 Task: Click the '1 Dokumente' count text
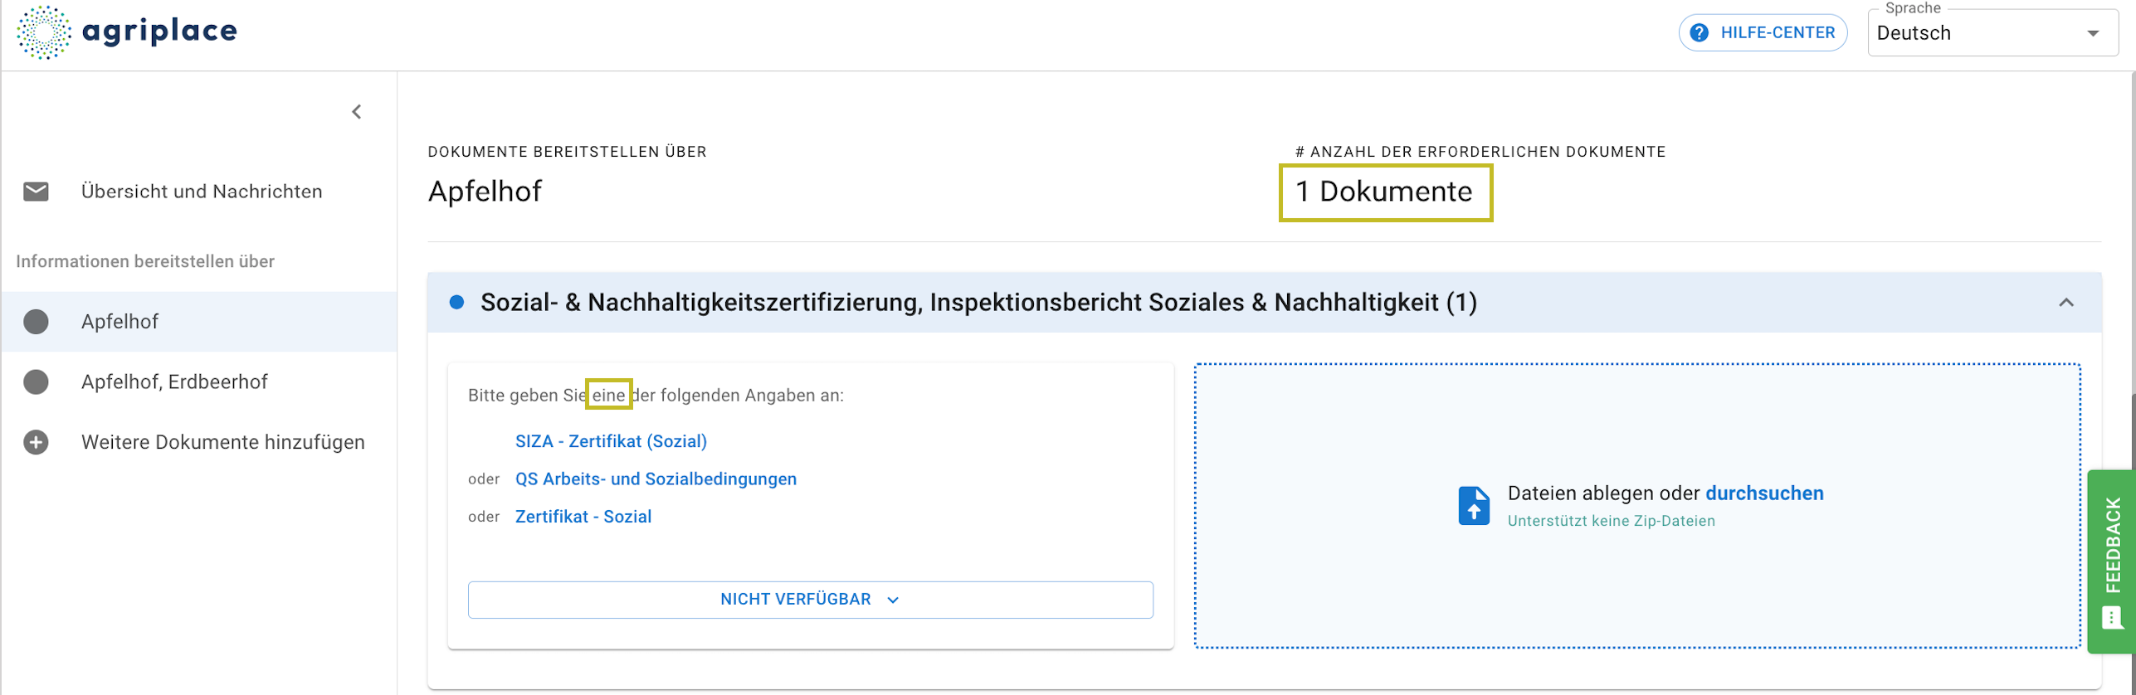click(1384, 192)
